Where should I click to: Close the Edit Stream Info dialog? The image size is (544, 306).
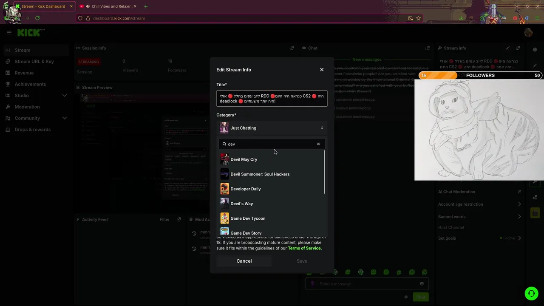pos(322,70)
